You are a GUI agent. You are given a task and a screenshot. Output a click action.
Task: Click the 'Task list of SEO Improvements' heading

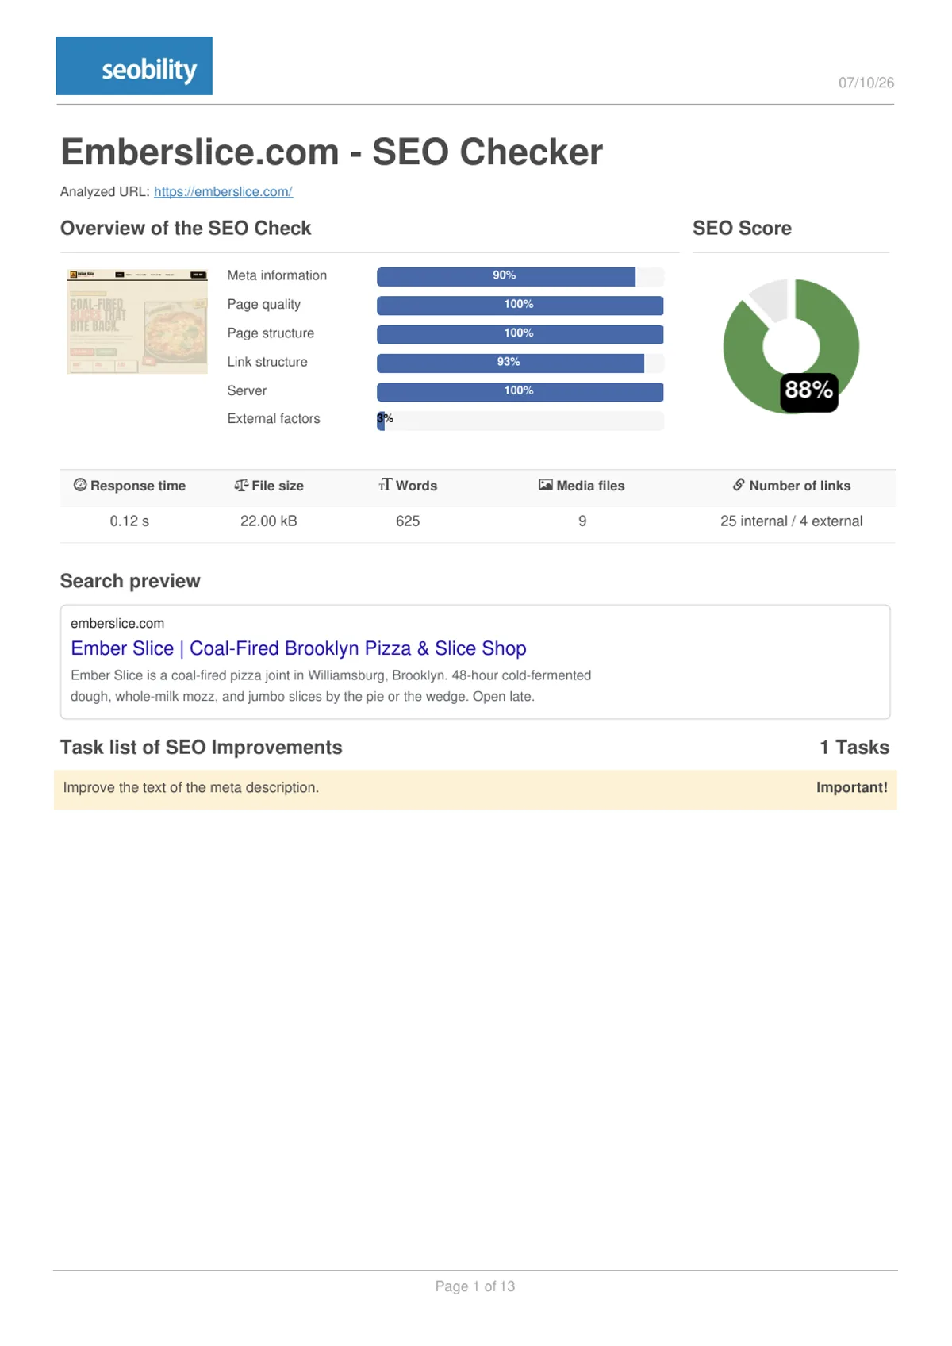pos(202,748)
